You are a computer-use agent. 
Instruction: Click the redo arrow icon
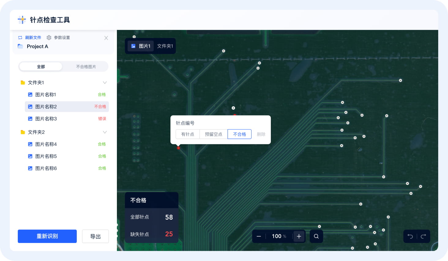(x=424, y=236)
